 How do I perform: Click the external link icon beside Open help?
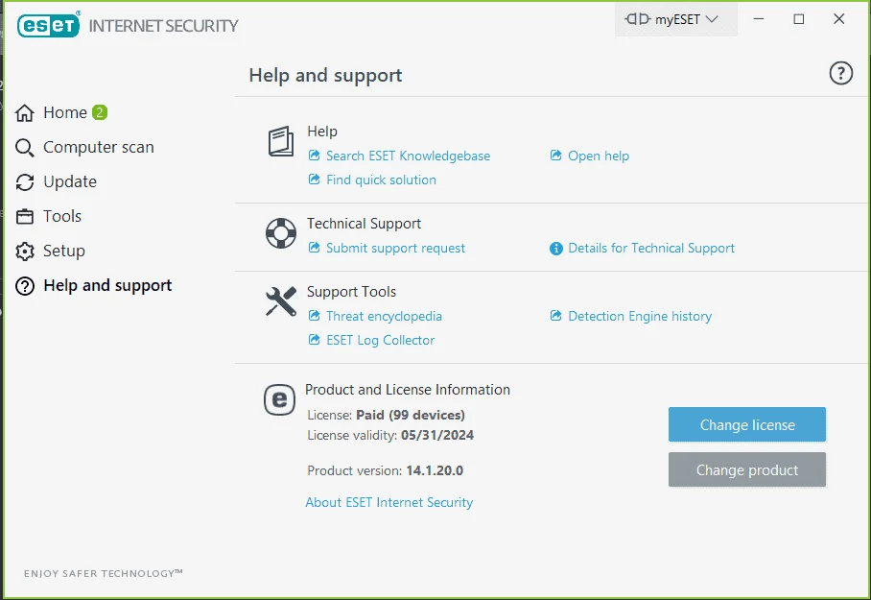[556, 156]
